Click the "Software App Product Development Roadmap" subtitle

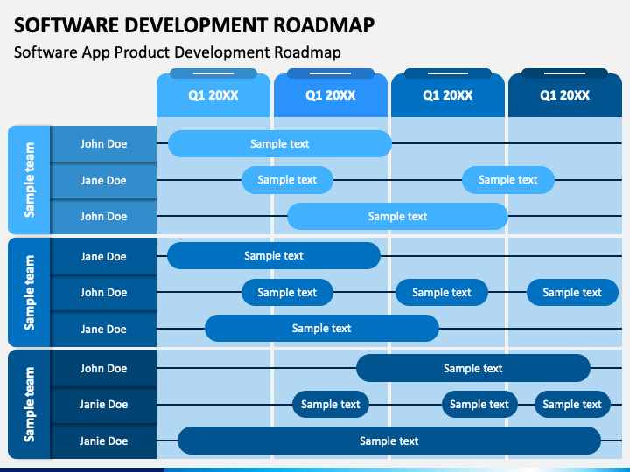(177, 52)
